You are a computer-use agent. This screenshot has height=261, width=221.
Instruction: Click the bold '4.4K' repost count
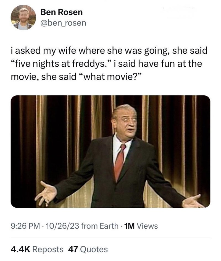(20, 249)
